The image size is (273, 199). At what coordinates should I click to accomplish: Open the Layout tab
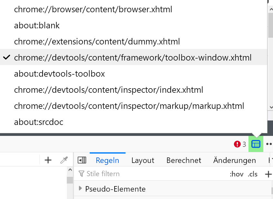(x=143, y=160)
